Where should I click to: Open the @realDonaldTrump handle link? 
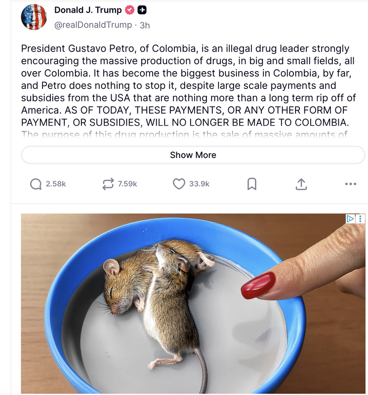pyautogui.click(x=93, y=25)
